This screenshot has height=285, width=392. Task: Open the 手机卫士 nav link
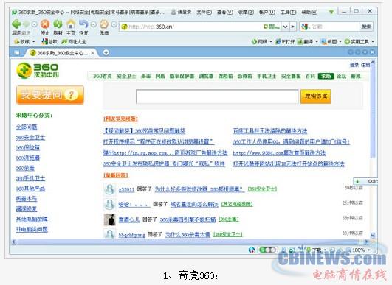point(267,77)
